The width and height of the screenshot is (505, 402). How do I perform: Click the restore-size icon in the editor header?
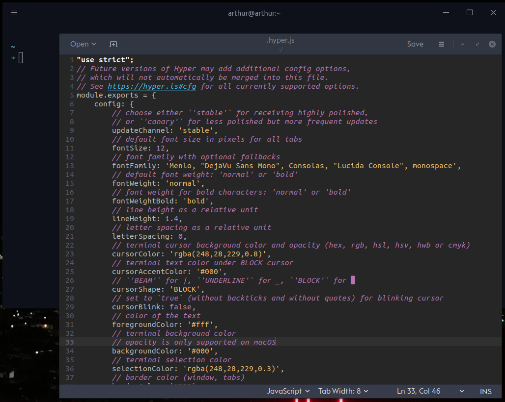tap(477, 44)
